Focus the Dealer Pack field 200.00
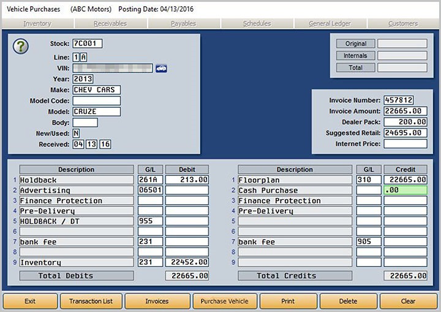Viewport: 441px width, 312px height. tap(405, 122)
